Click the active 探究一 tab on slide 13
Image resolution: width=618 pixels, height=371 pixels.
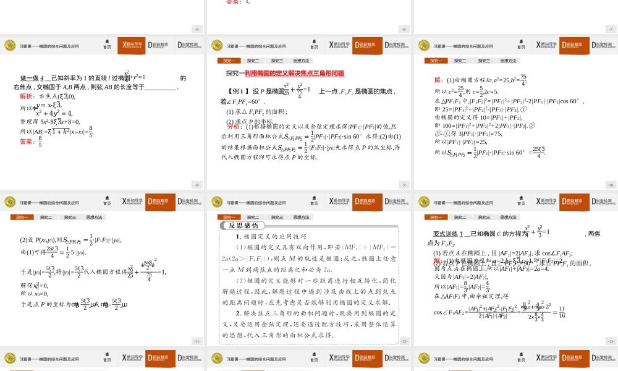[438, 217]
